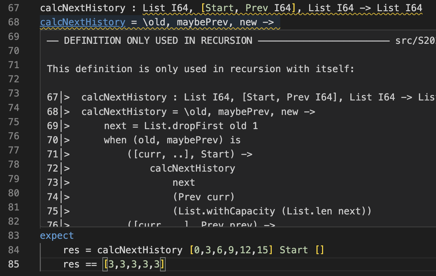Click "(List.withCapacity (List.len next))" in tooltip
Screen dimensions: 436x276
272,211
